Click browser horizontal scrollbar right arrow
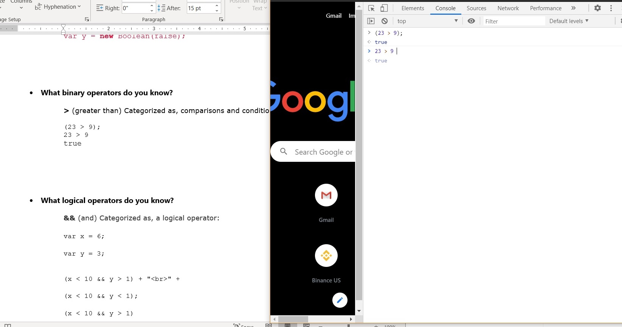Screen dimensions: 622x327 point(351,319)
